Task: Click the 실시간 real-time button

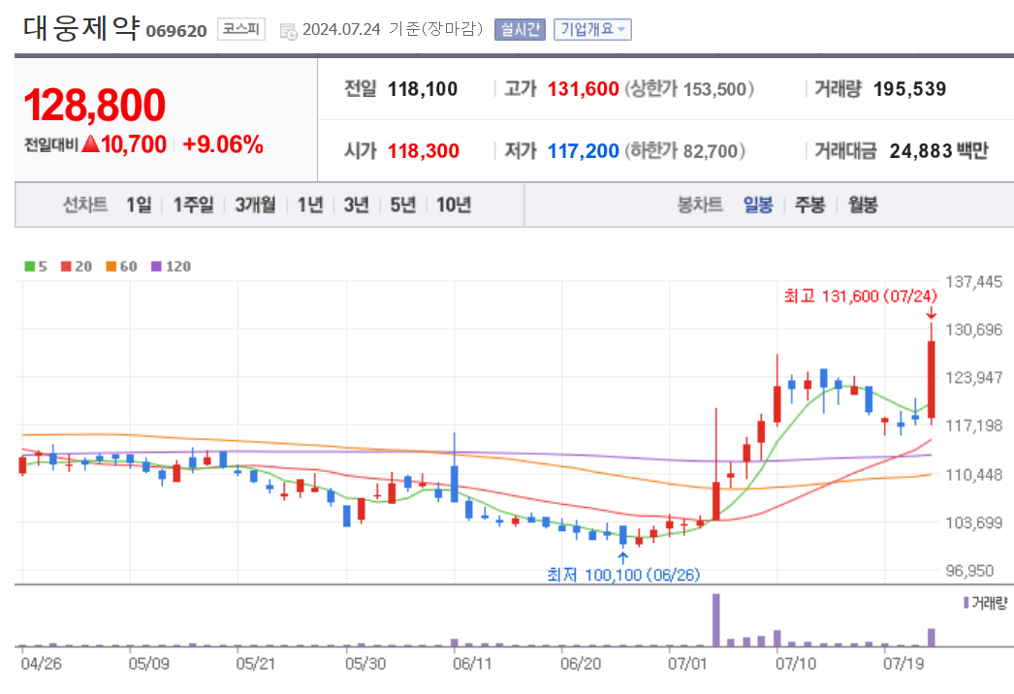Action: (x=520, y=30)
